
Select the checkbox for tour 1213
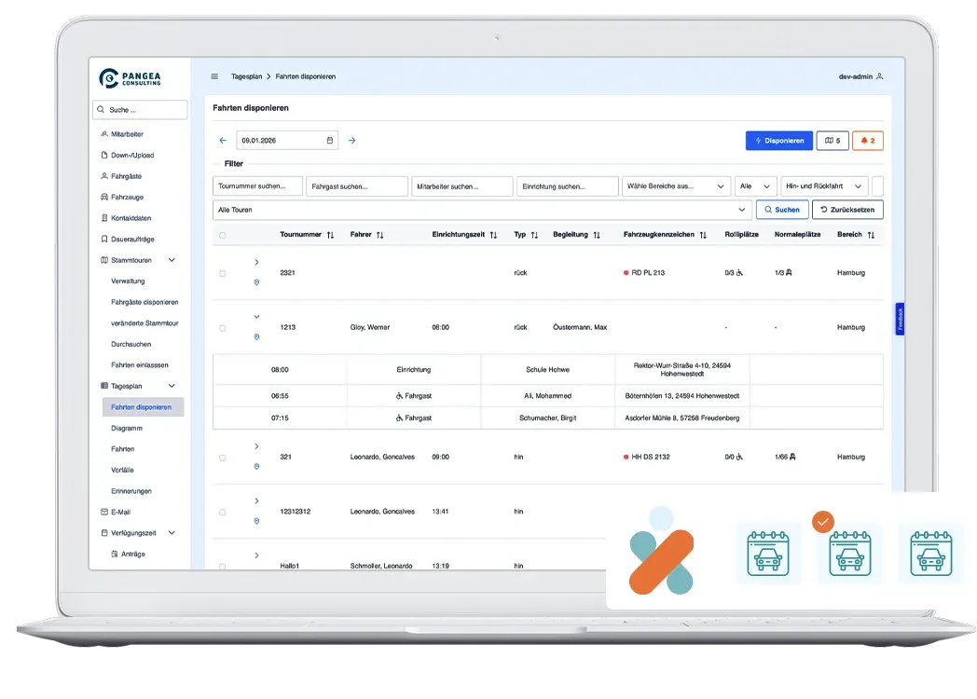[222, 328]
